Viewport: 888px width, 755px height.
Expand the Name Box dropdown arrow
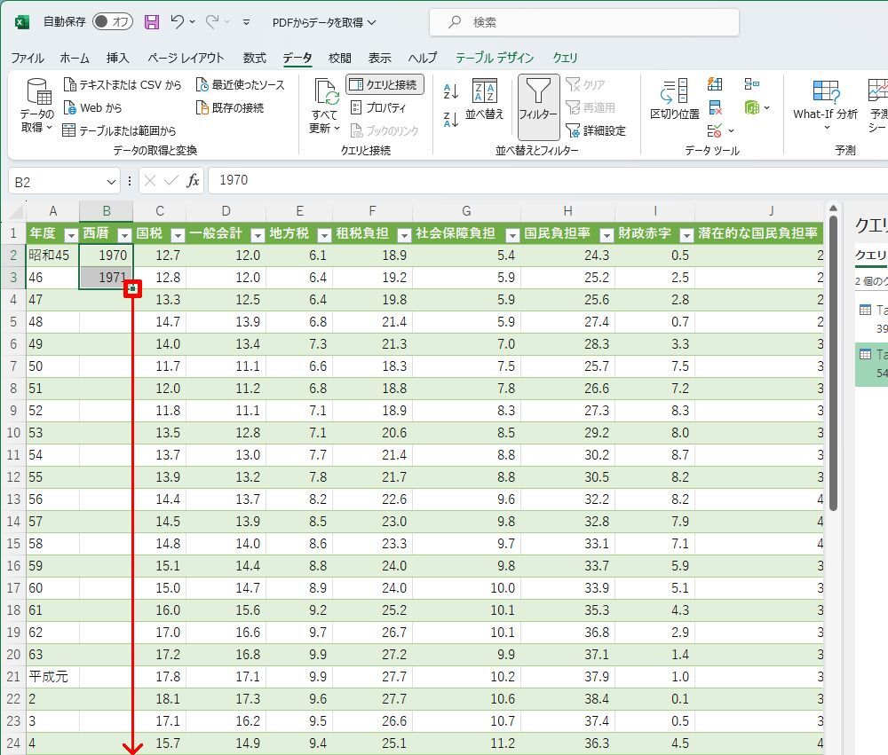tap(111, 181)
